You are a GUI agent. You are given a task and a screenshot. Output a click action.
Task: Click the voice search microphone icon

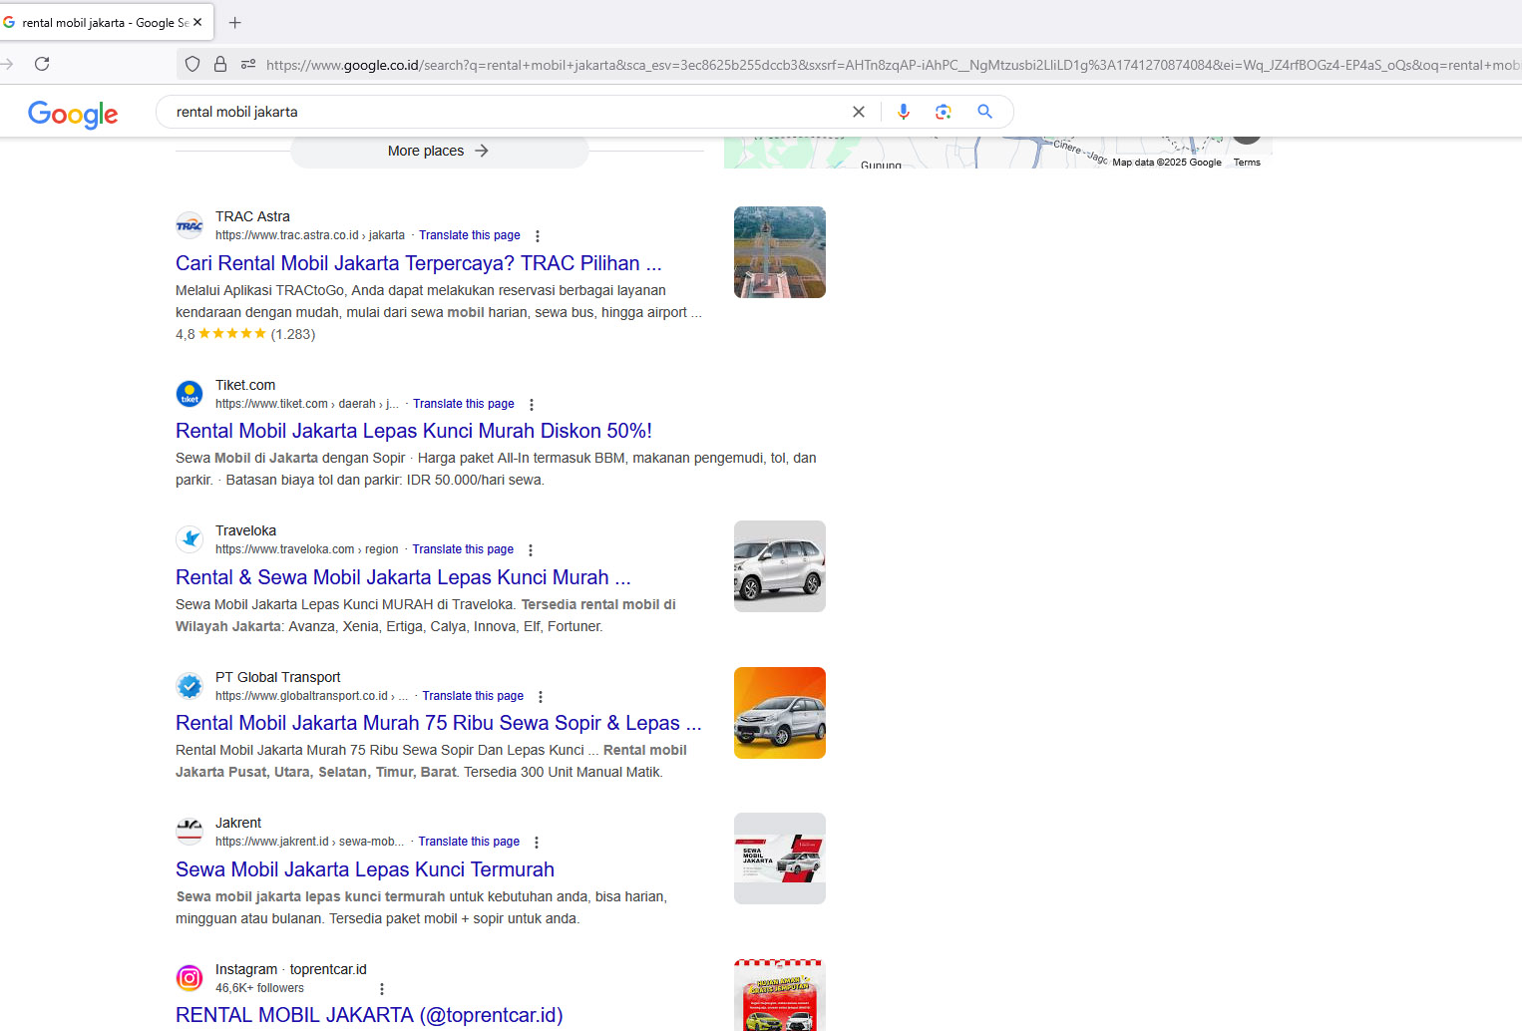(903, 112)
